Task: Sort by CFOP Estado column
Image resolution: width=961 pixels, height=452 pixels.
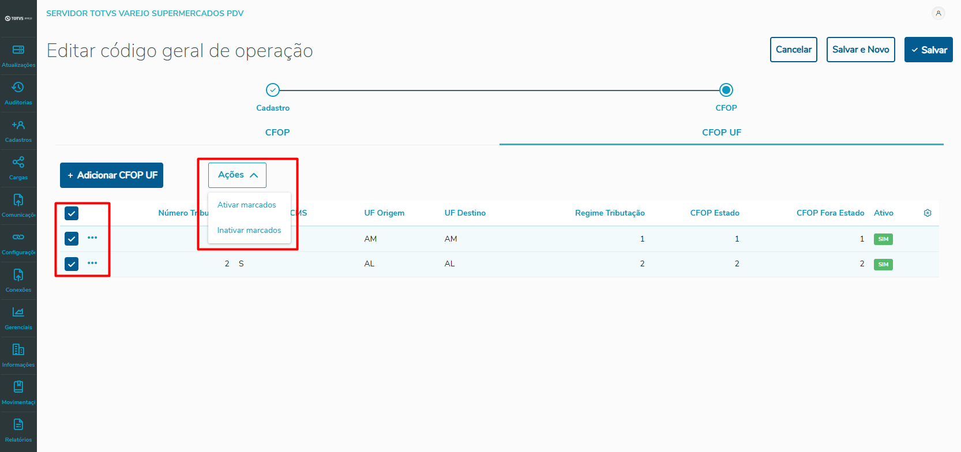Action: coord(715,213)
